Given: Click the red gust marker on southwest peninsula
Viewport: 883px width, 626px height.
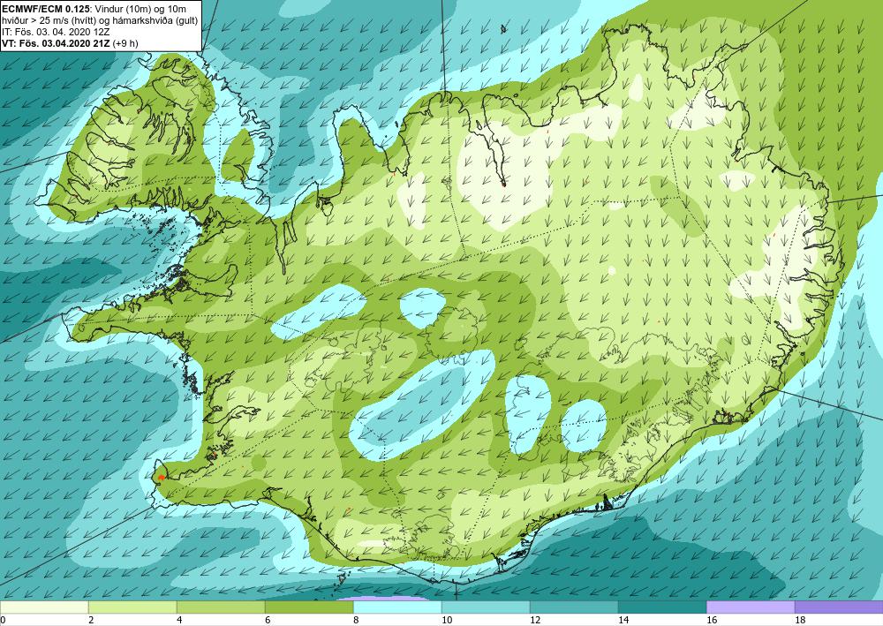Looking at the screenshot, I should coord(162,478).
